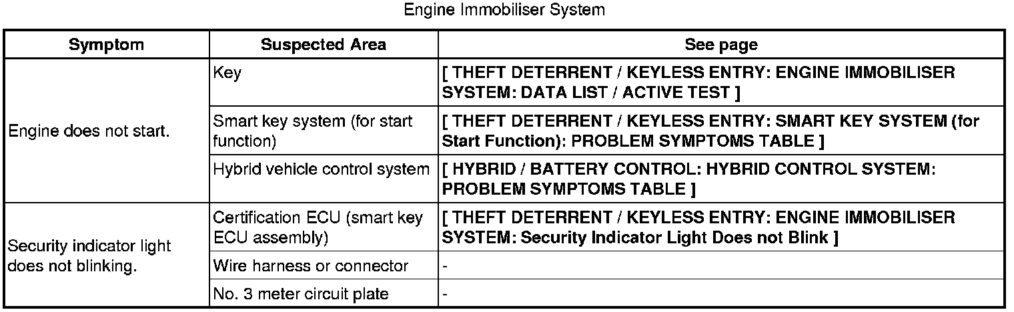
Task: Select the Key suspected area cell
Action: click(227, 73)
